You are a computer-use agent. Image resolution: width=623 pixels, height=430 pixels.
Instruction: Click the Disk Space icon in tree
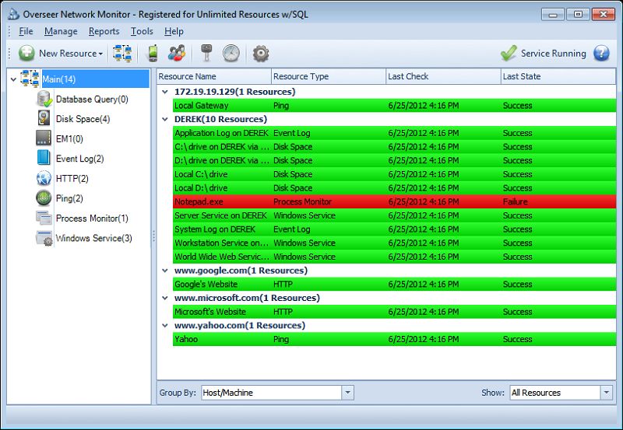click(x=44, y=119)
